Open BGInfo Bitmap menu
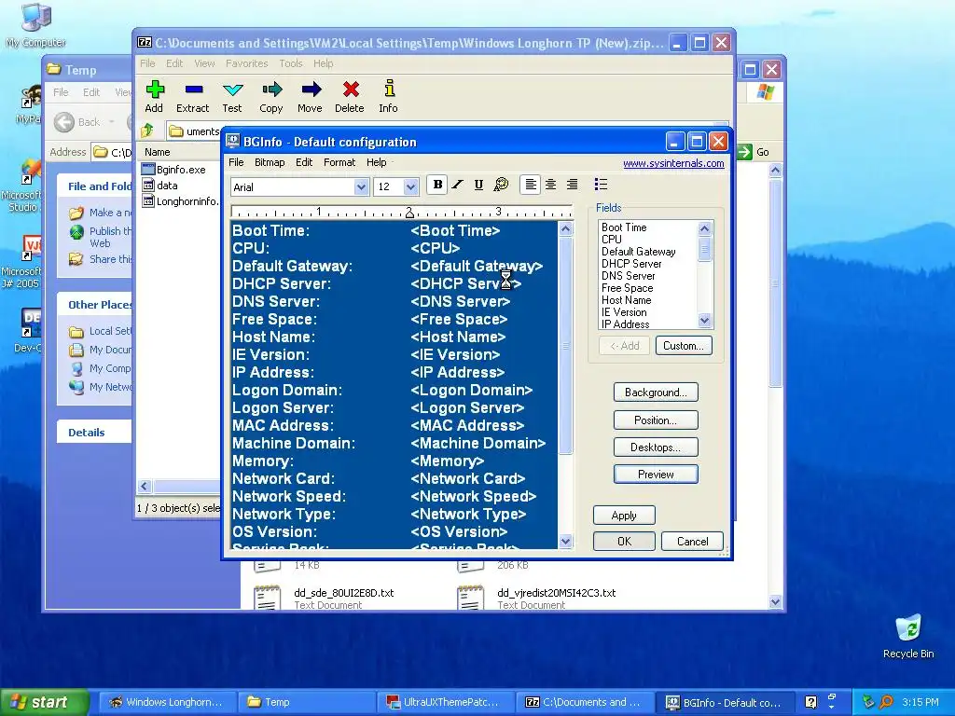The width and height of the screenshot is (955, 716). click(x=270, y=162)
